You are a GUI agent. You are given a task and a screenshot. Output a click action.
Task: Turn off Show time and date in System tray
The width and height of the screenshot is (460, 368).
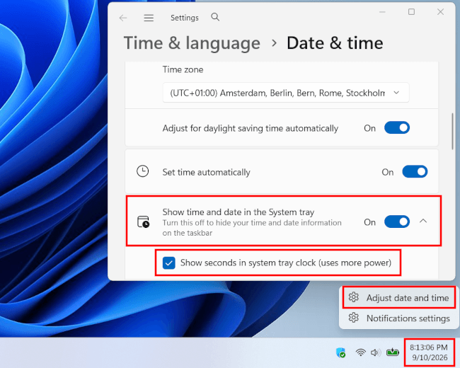[397, 222]
